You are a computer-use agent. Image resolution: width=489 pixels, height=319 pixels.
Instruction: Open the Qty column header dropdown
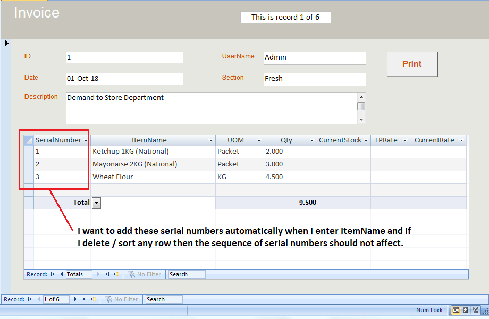pos(313,140)
